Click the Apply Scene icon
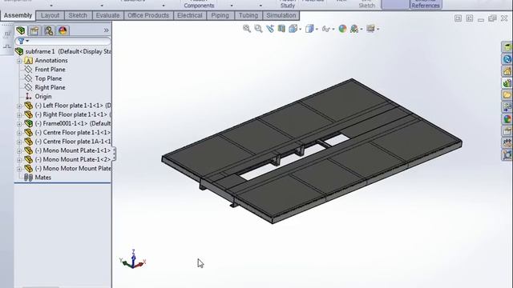Screen dimensions: 513x288 pos(354,29)
